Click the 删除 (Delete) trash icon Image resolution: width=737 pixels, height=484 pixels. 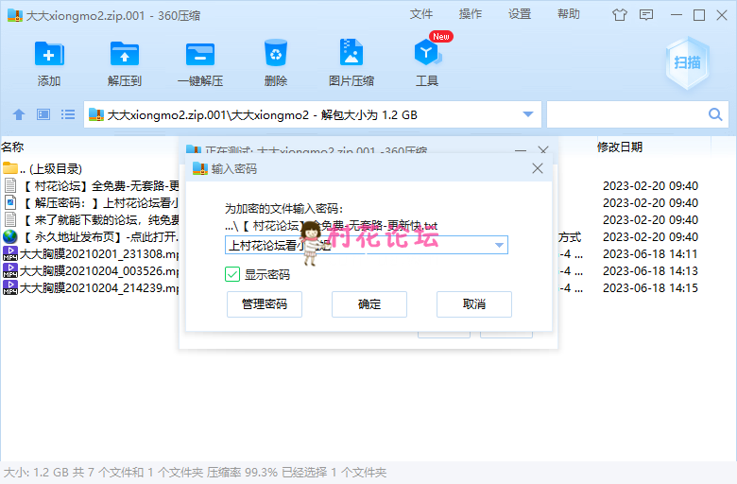(x=276, y=55)
